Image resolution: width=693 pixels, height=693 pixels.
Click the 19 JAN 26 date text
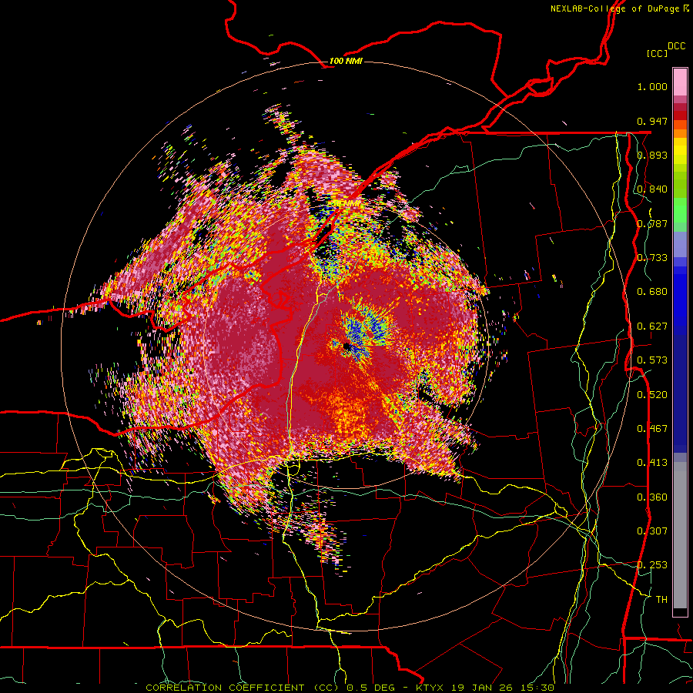[482, 688]
